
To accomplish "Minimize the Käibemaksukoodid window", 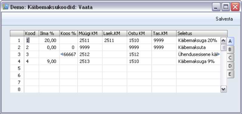I will coord(216,7).
